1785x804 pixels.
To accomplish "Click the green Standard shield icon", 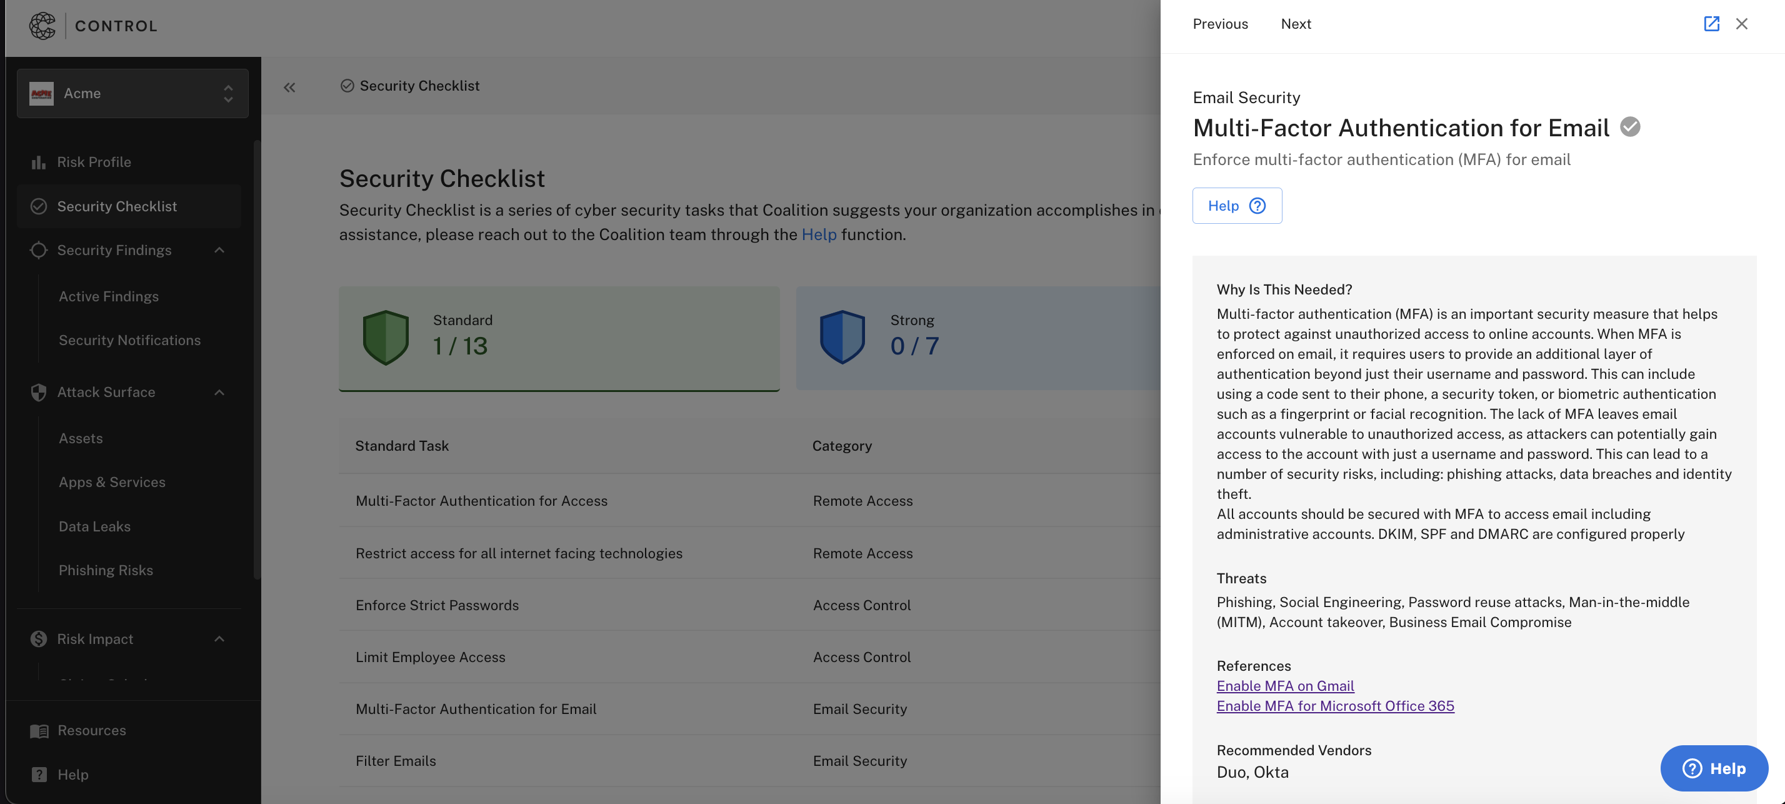I will (x=386, y=338).
